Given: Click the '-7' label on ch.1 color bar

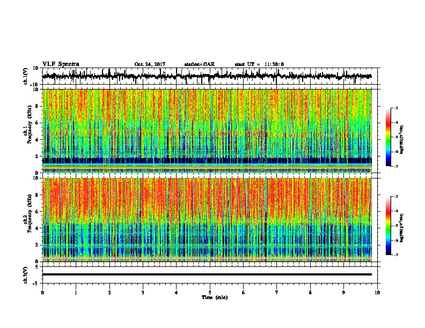Looking at the screenshot, I should 396,166.
